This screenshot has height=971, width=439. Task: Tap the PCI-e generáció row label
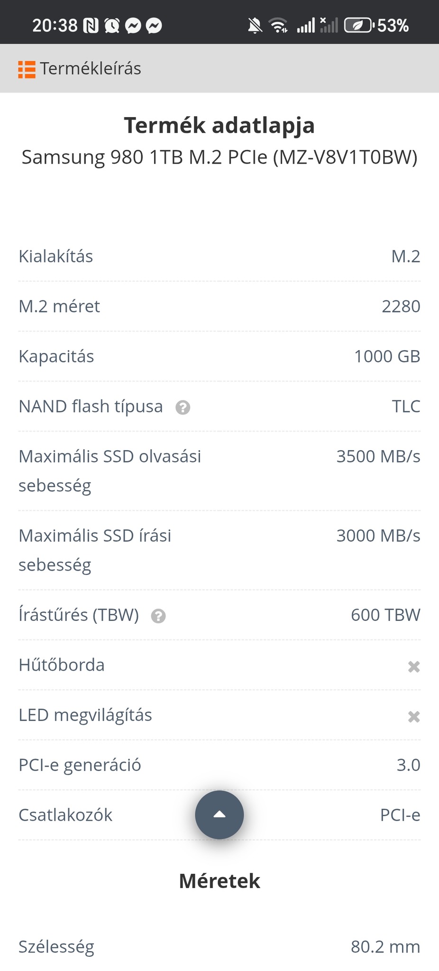pos(80,765)
